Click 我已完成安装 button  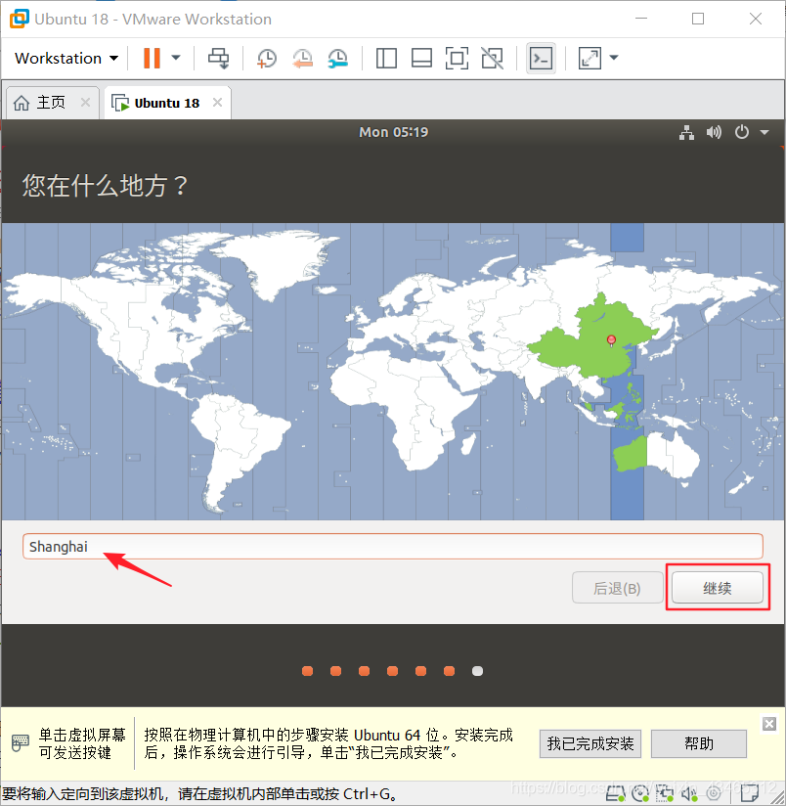click(590, 743)
